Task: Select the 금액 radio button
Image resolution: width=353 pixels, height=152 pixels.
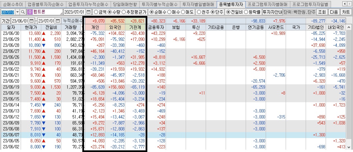Action: 95,12
